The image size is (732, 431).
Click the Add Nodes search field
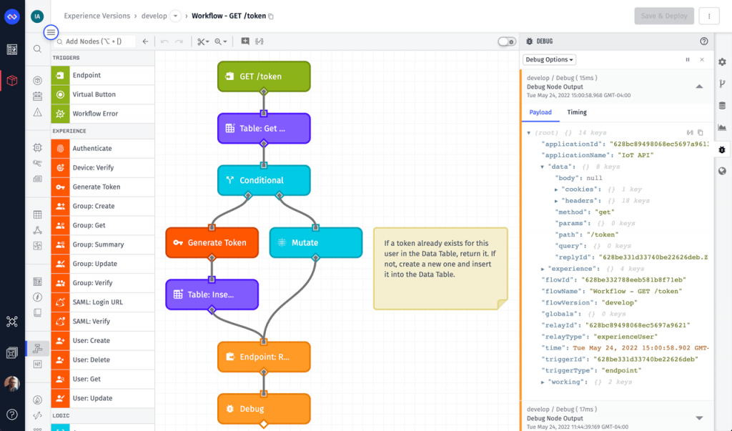97,41
